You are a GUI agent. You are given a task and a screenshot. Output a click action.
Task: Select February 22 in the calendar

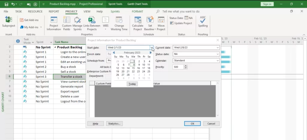(x=133, y=71)
